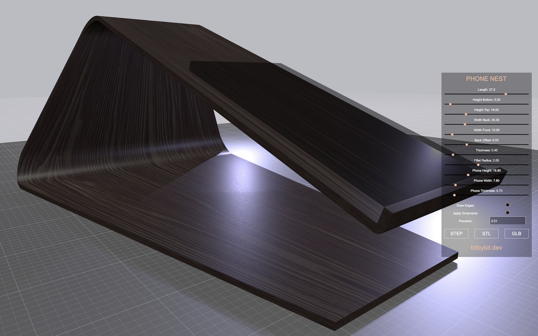Click the Phone Height: 16.80 label
538x336 pixels.
(x=486, y=170)
